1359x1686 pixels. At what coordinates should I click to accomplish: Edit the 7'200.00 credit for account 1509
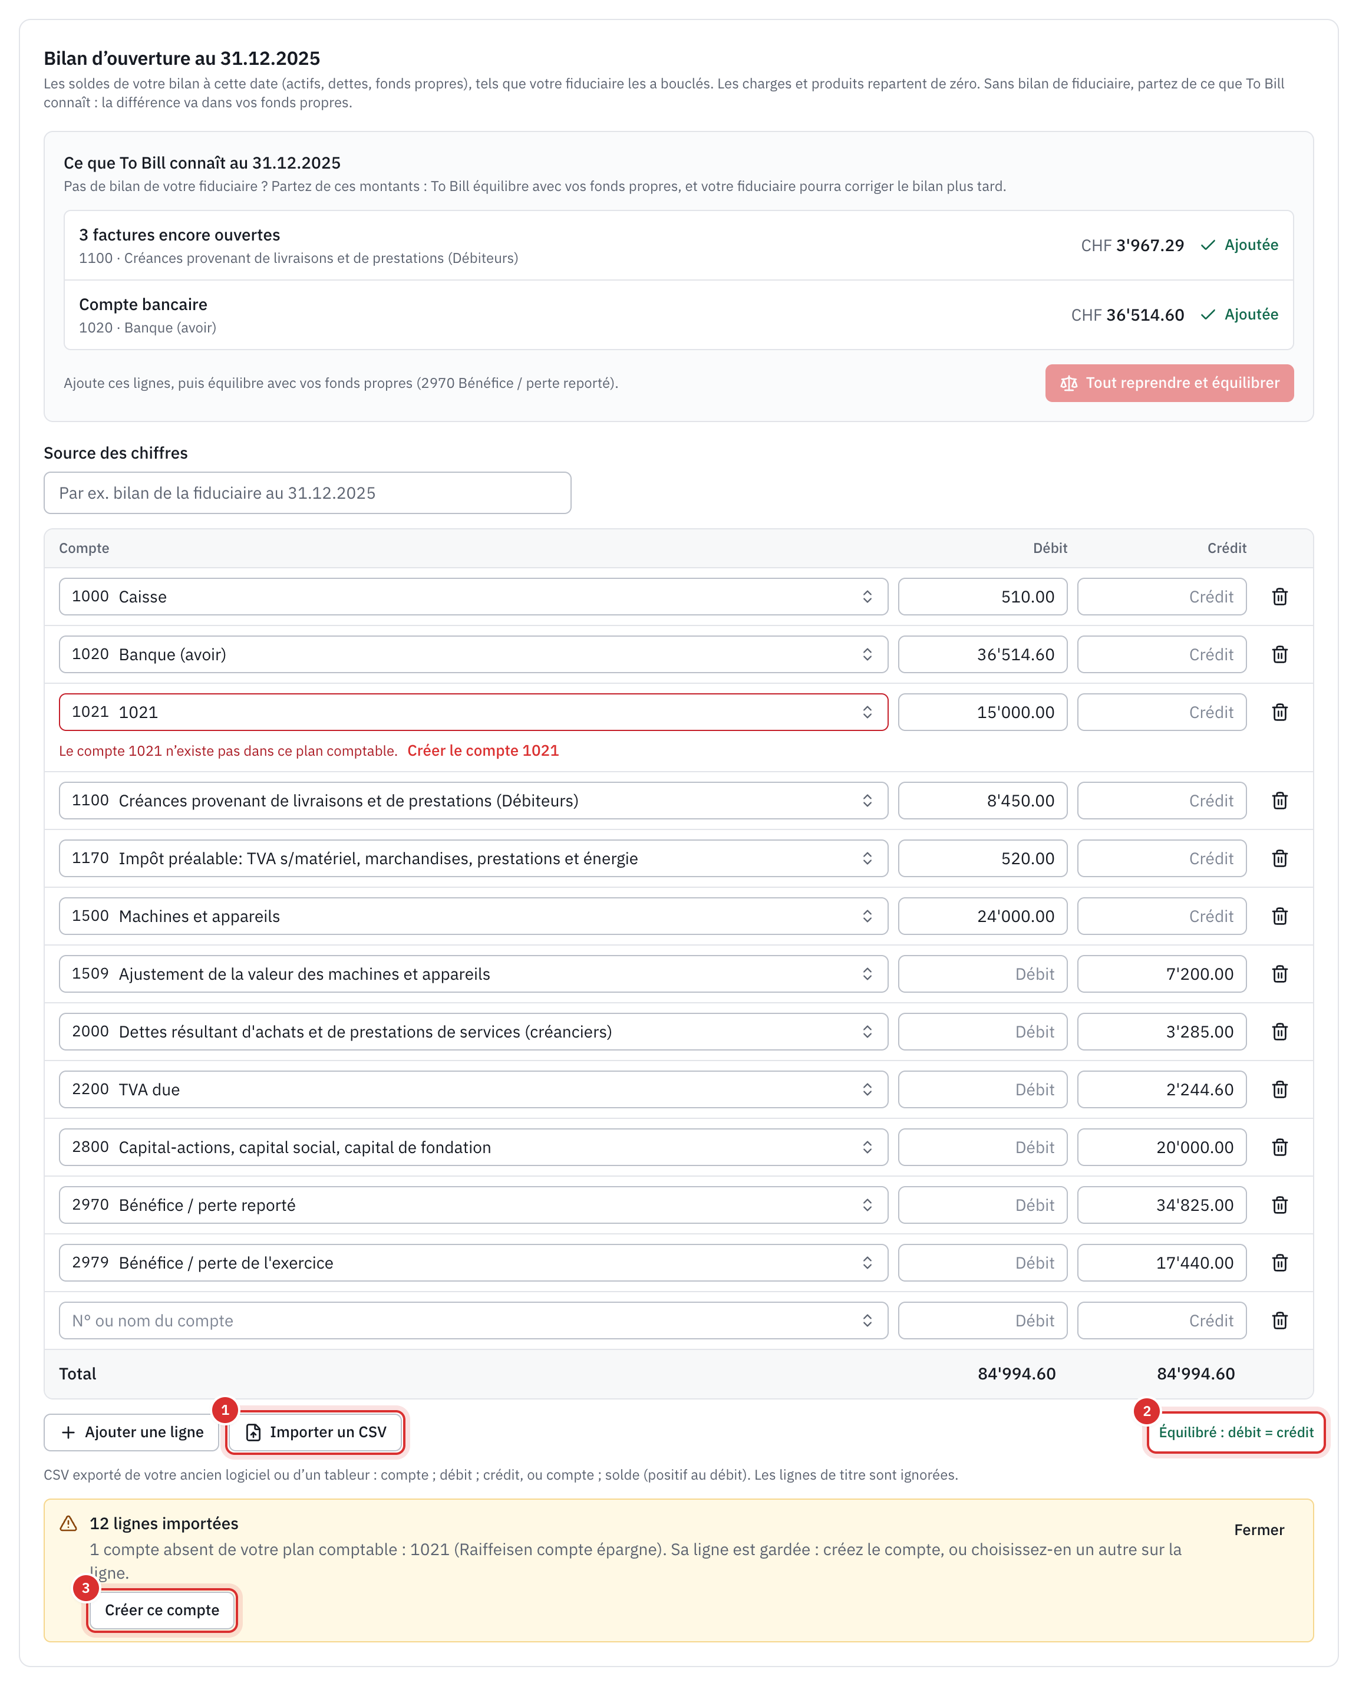tap(1162, 974)
